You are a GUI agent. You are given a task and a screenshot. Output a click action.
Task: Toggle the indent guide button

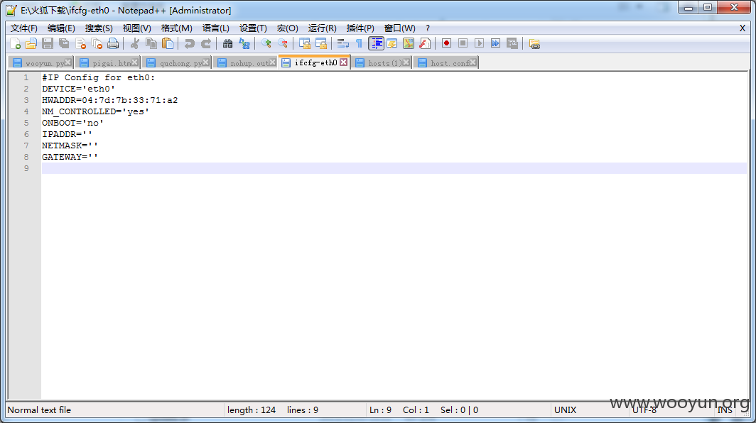pos(376,44)
